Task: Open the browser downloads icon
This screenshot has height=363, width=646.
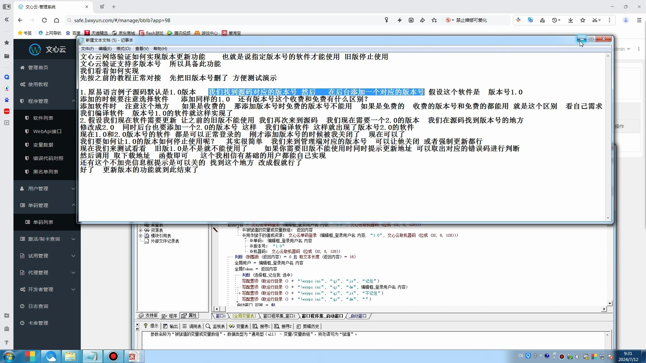Action: point(570,20)
